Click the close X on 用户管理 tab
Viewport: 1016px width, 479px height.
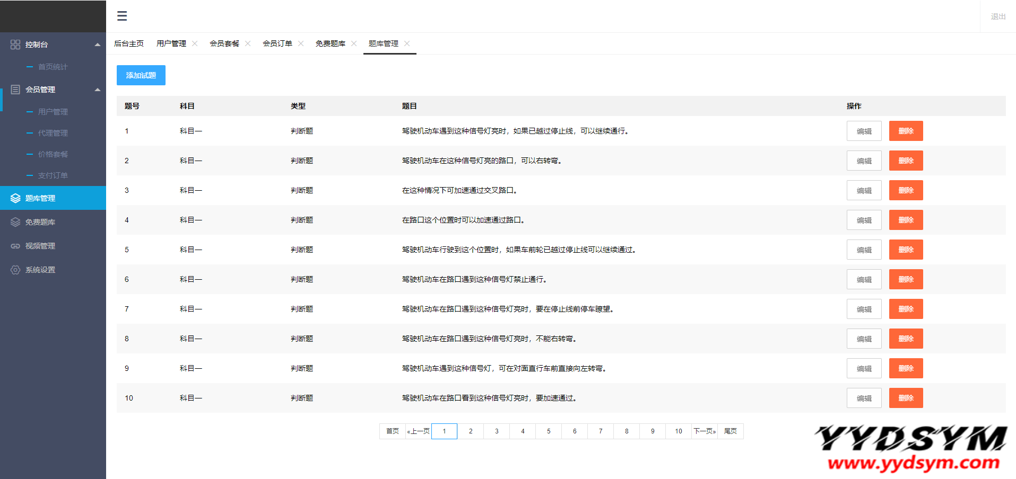(x=195, y=43)
